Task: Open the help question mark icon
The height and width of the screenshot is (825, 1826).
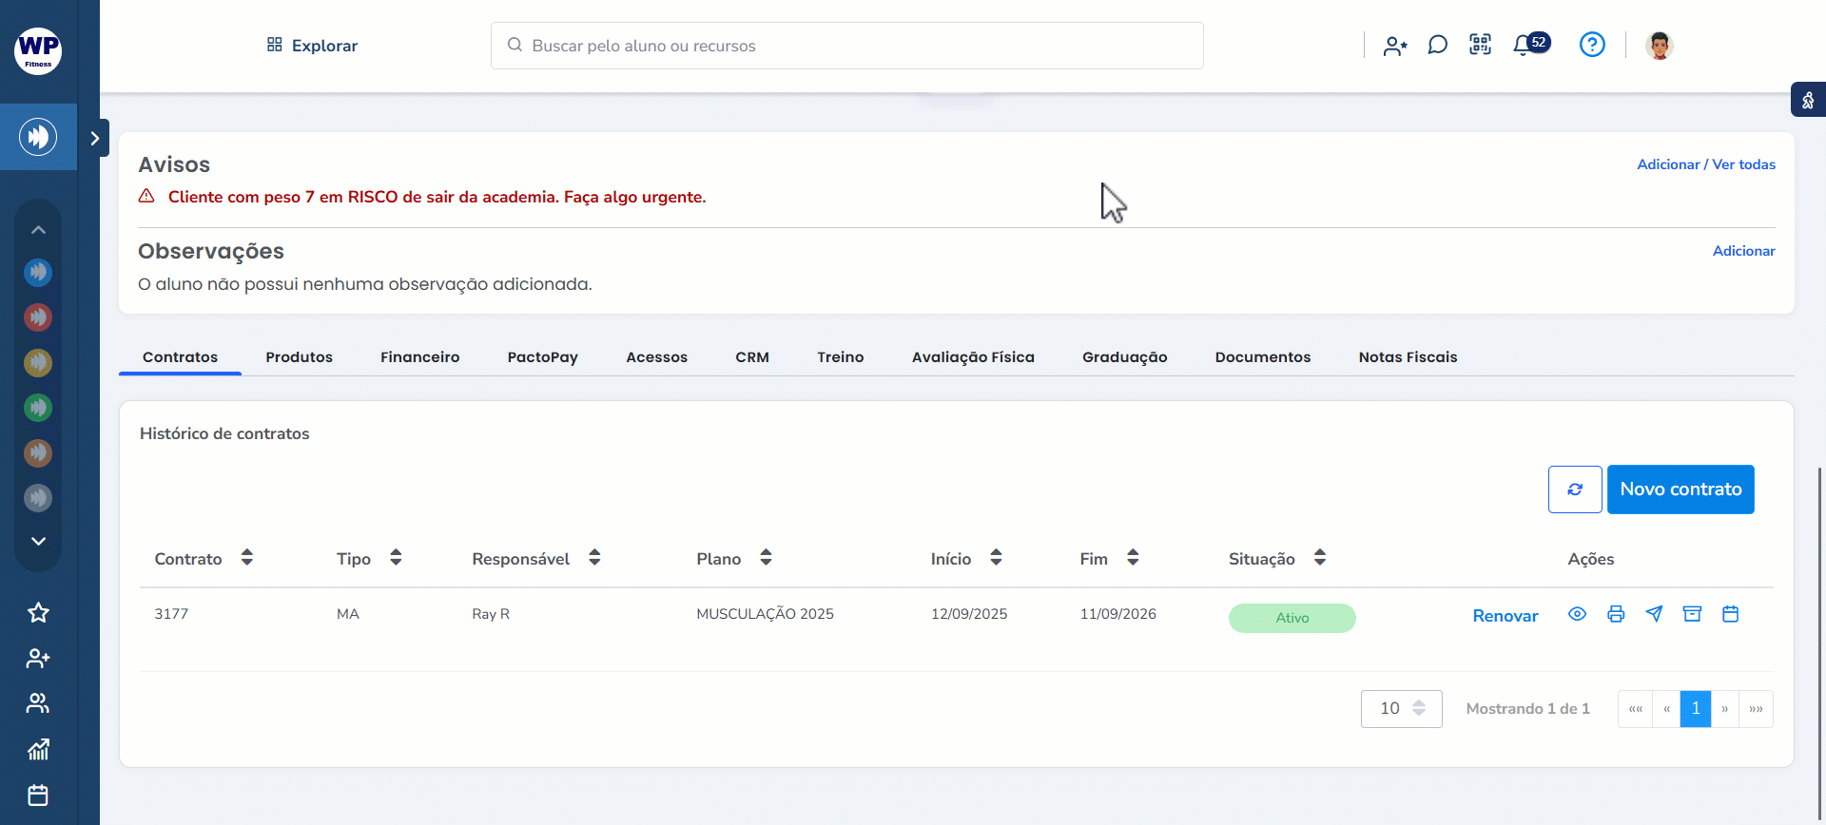Action: (1591, 45)
